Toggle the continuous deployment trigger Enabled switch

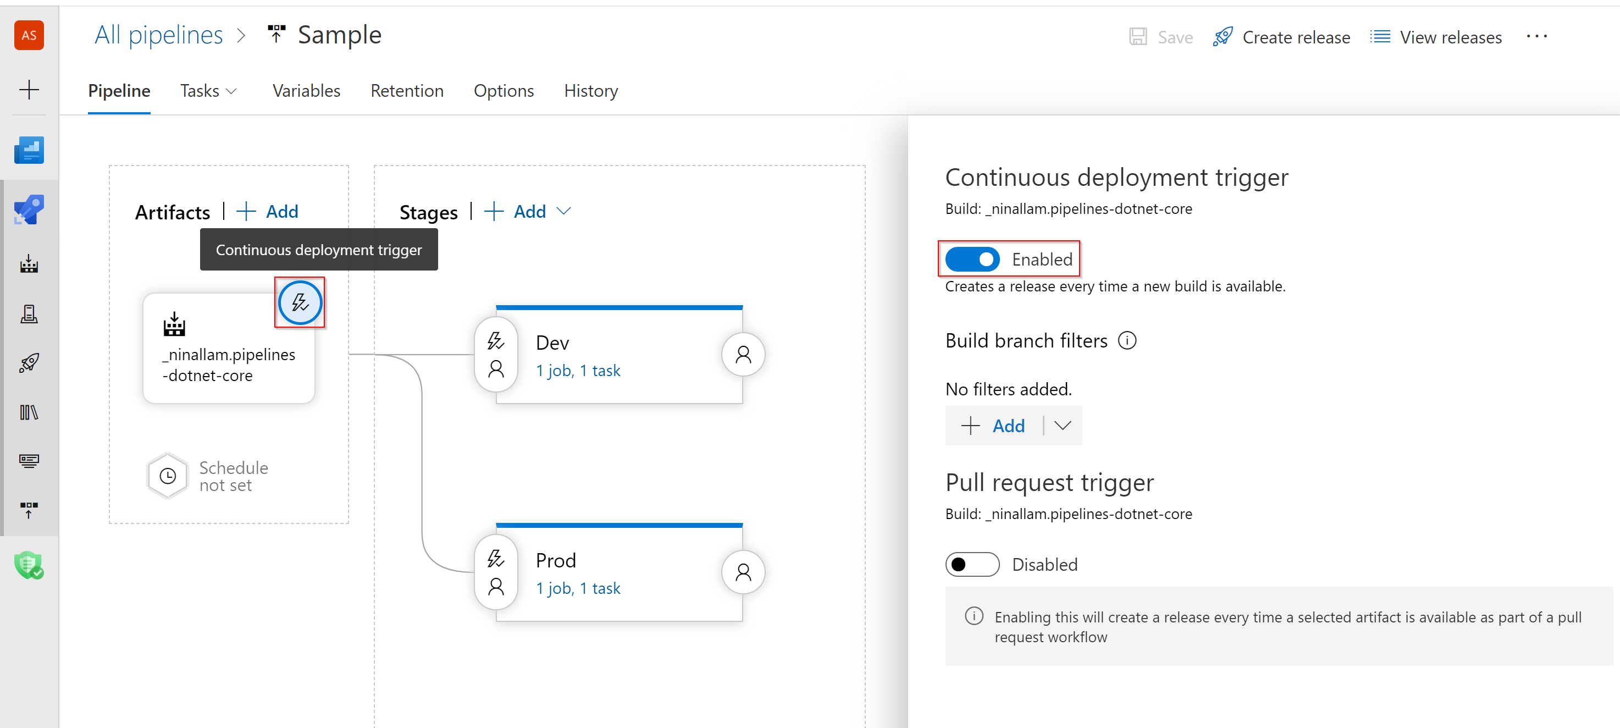pyautogui.click(x=970, y=258)
